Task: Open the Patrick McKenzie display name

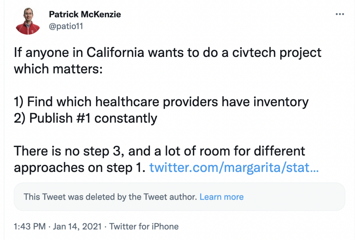Action: click(x=85, y=15)
